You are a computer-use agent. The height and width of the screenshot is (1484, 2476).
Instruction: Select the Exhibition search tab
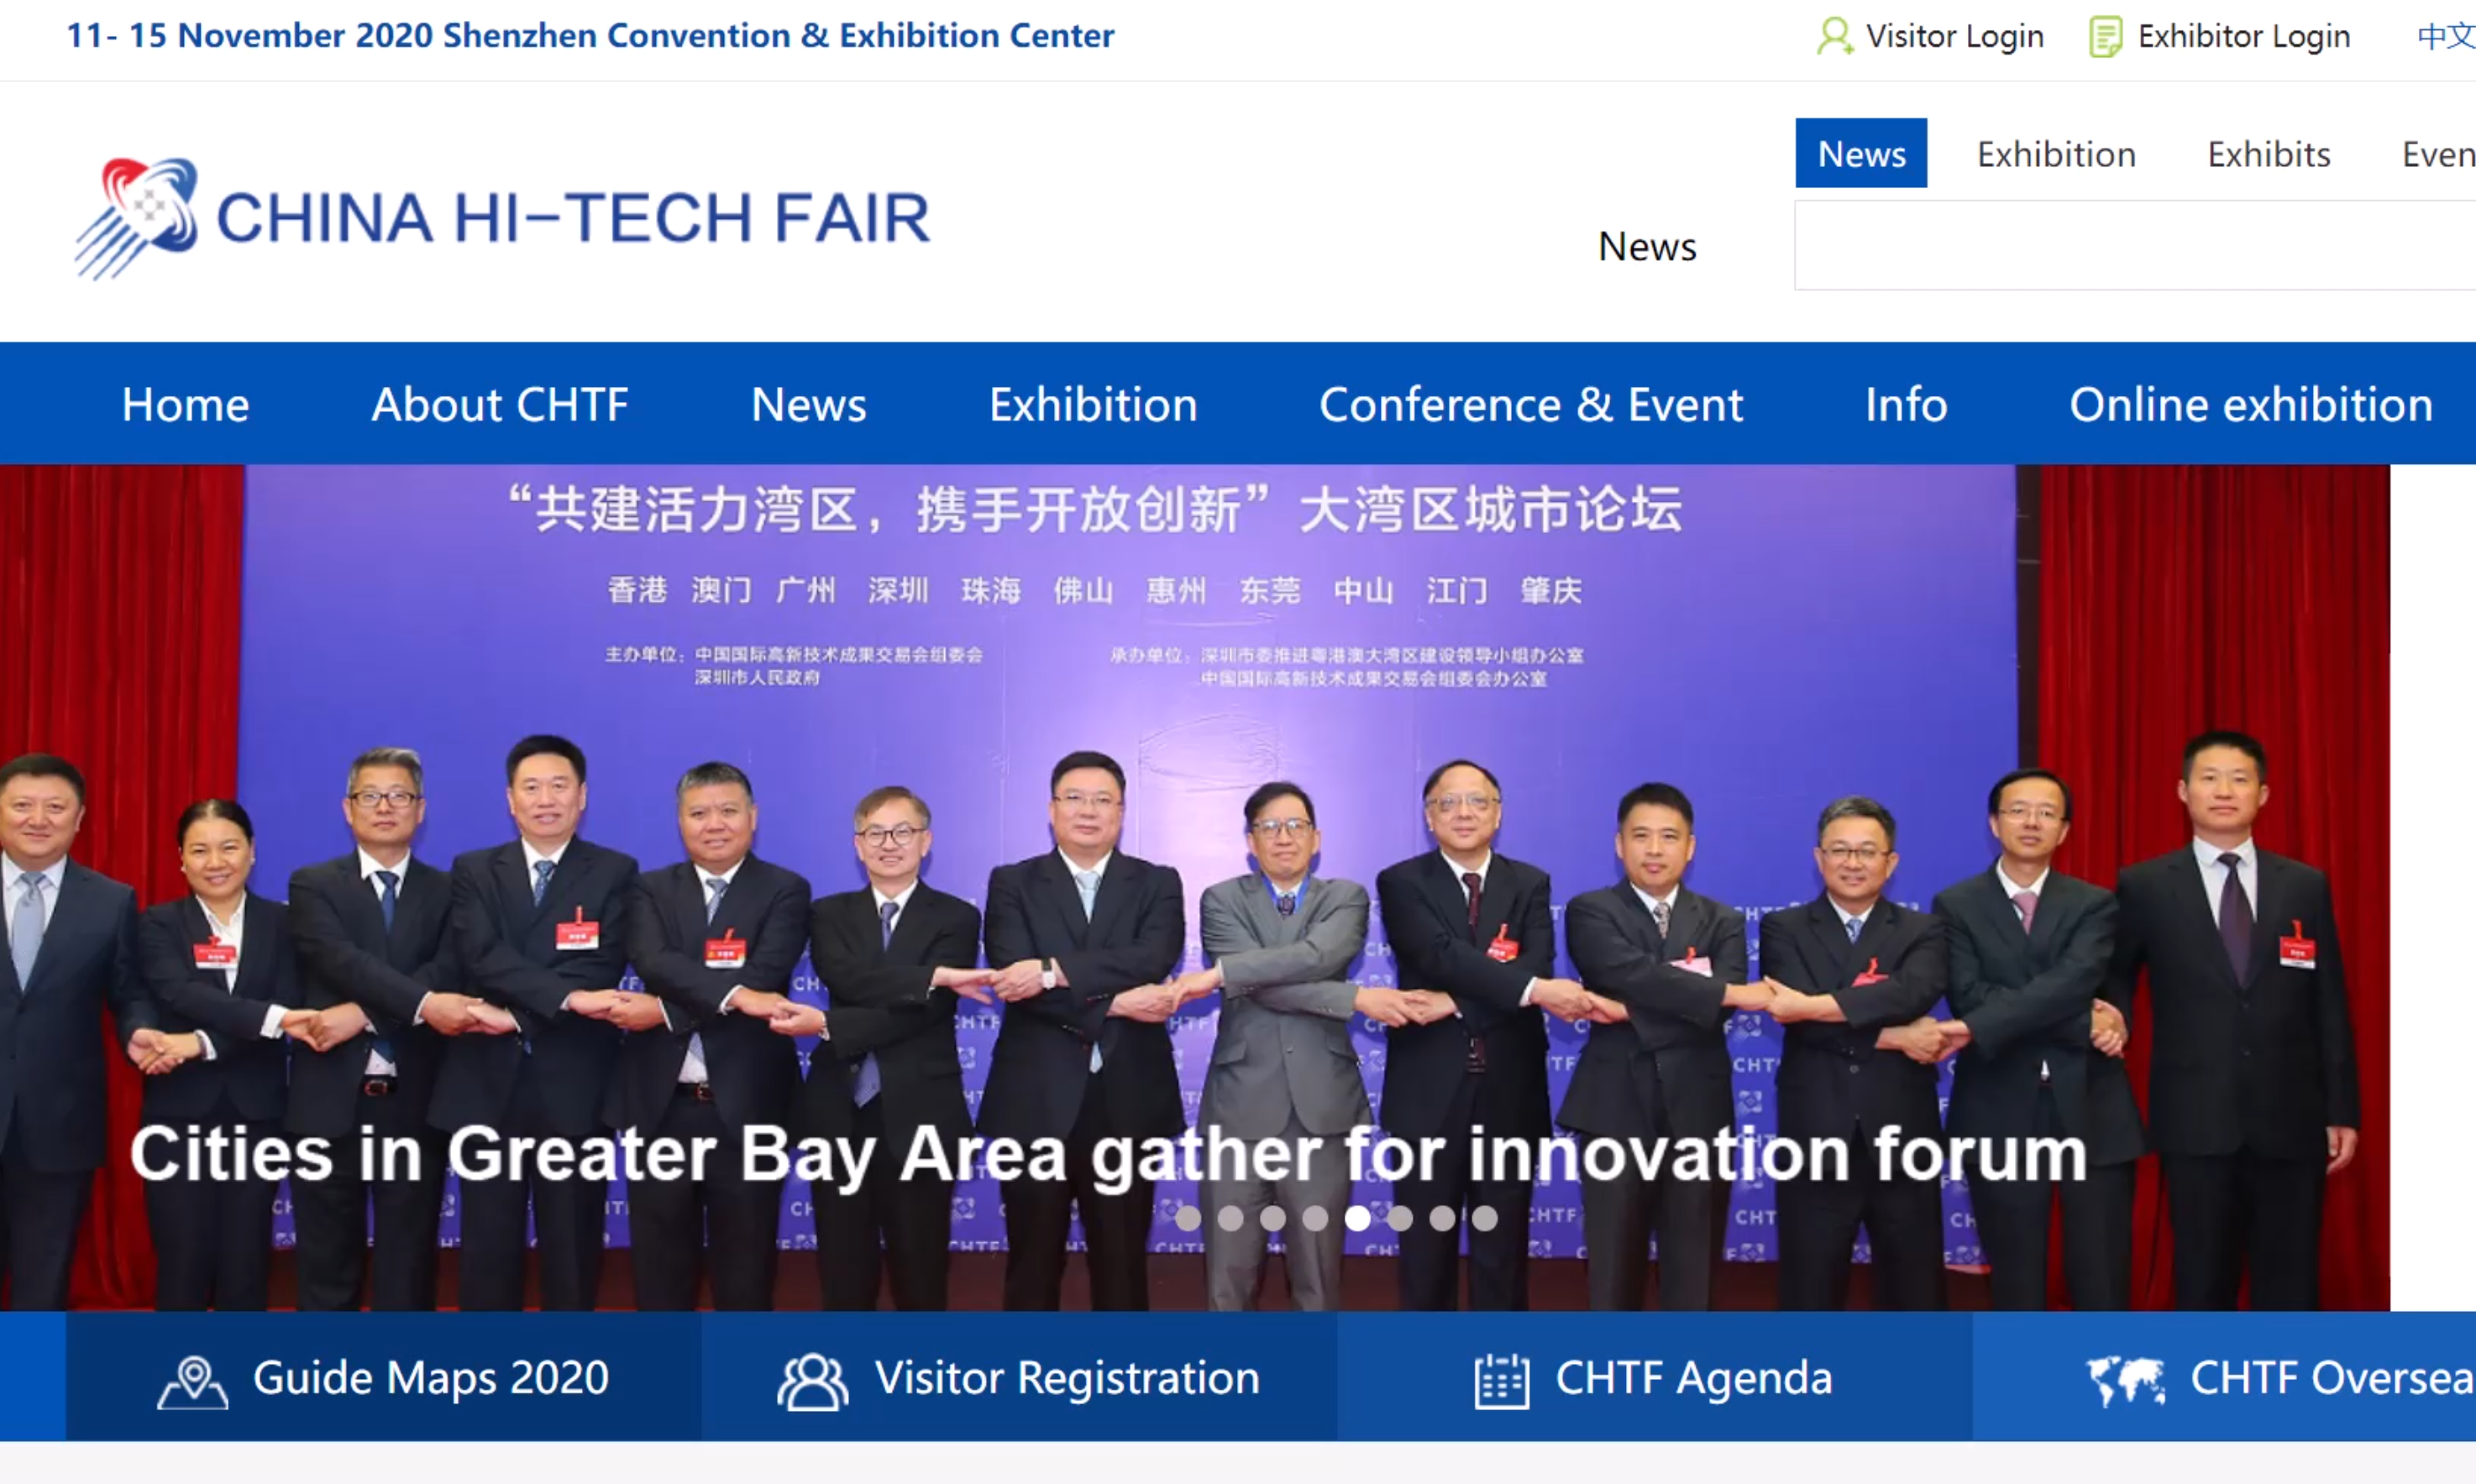coord(2056,154)
